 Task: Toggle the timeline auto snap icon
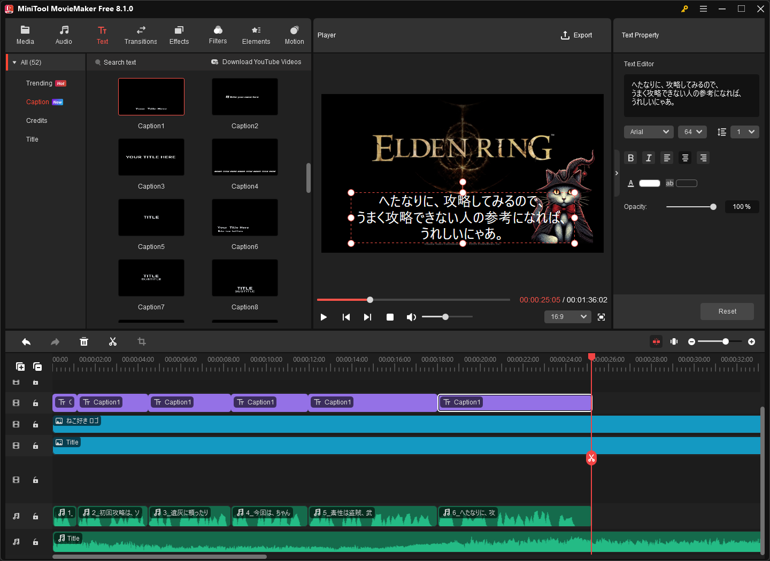click(657, 342)
